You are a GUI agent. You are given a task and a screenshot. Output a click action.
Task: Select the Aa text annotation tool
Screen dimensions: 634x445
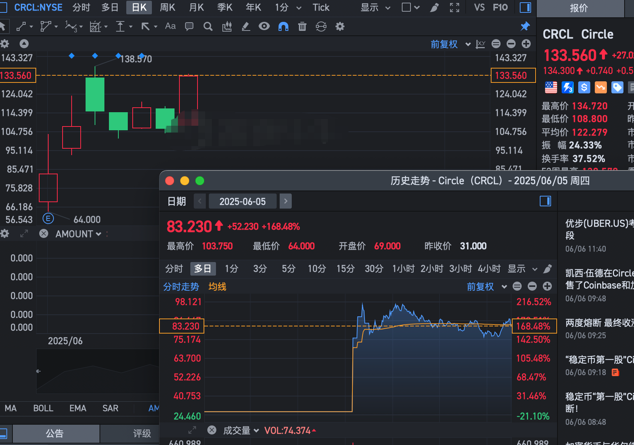pos(170,26)
